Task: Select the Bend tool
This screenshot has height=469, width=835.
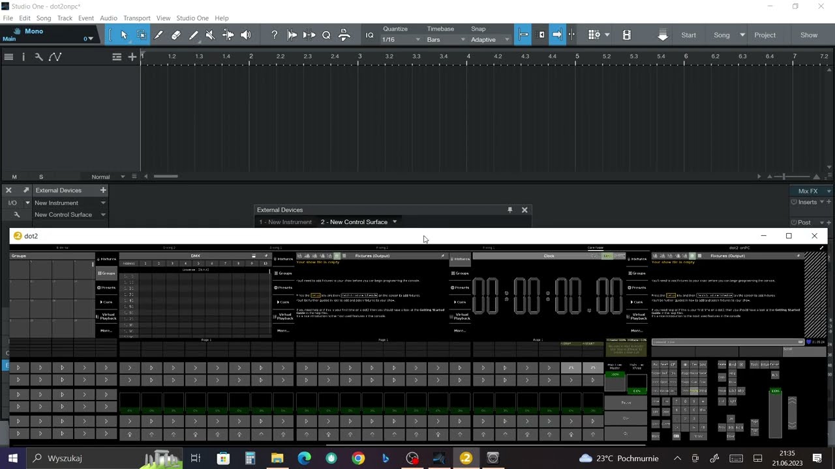Action: [x=228, y=35]
